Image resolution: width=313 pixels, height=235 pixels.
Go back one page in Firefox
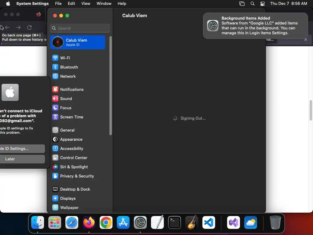pos(7,27)
